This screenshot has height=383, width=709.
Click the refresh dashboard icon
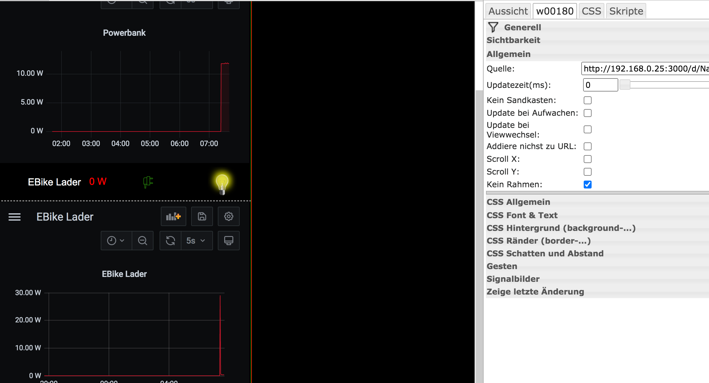[x=170, y=241]
